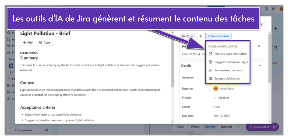Switch timeline to Quarters

tap(226, 127)
